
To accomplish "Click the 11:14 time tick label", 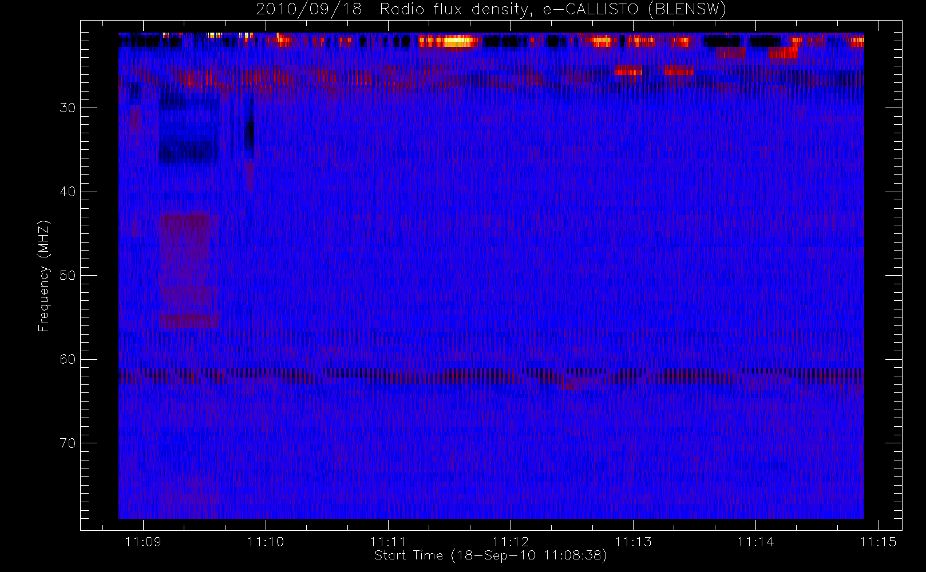I will point(755,542).
